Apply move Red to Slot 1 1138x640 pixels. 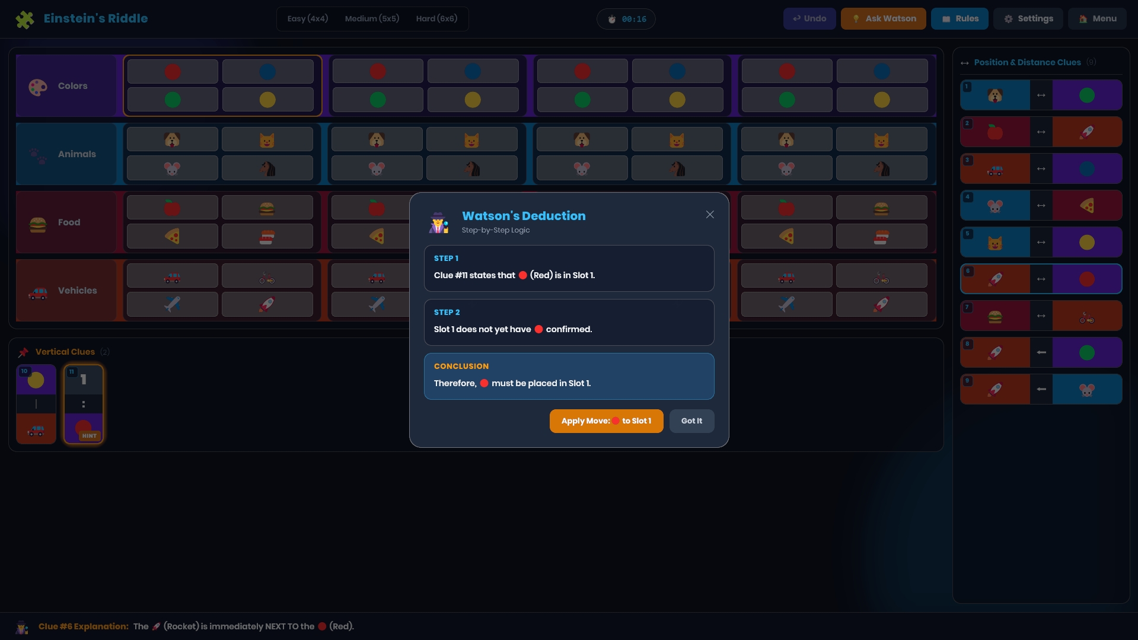606,421
